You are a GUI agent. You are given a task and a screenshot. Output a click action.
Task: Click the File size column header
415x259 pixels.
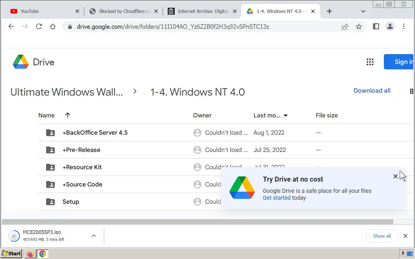pyautogui.click(x=327, y=115)
